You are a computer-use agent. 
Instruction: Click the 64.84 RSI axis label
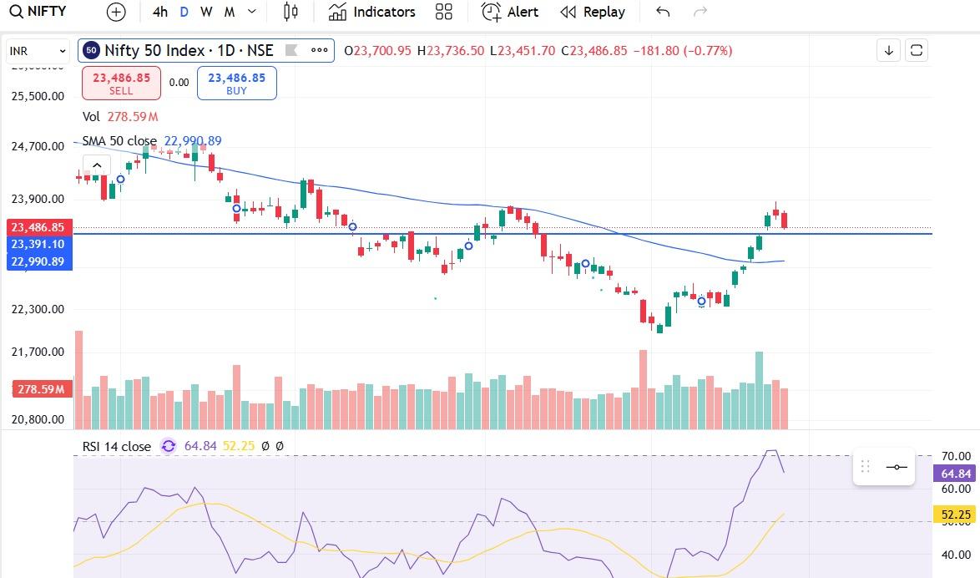pos(956,474)
